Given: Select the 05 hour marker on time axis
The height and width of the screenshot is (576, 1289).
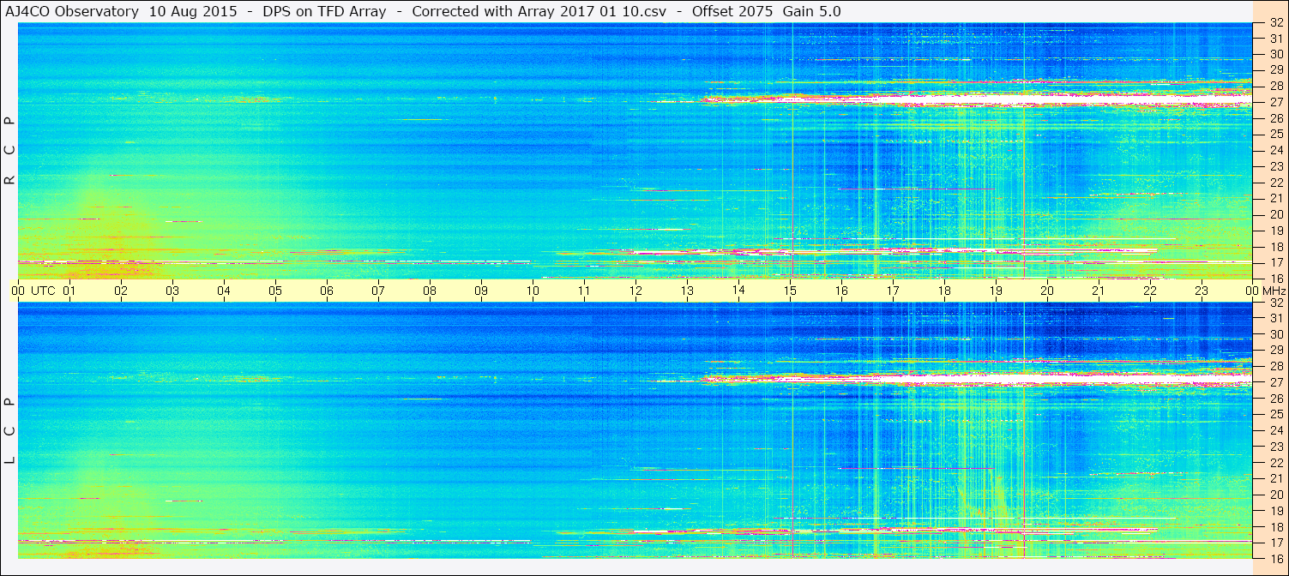Looking at the screenshot, I should tap(275, 291).
